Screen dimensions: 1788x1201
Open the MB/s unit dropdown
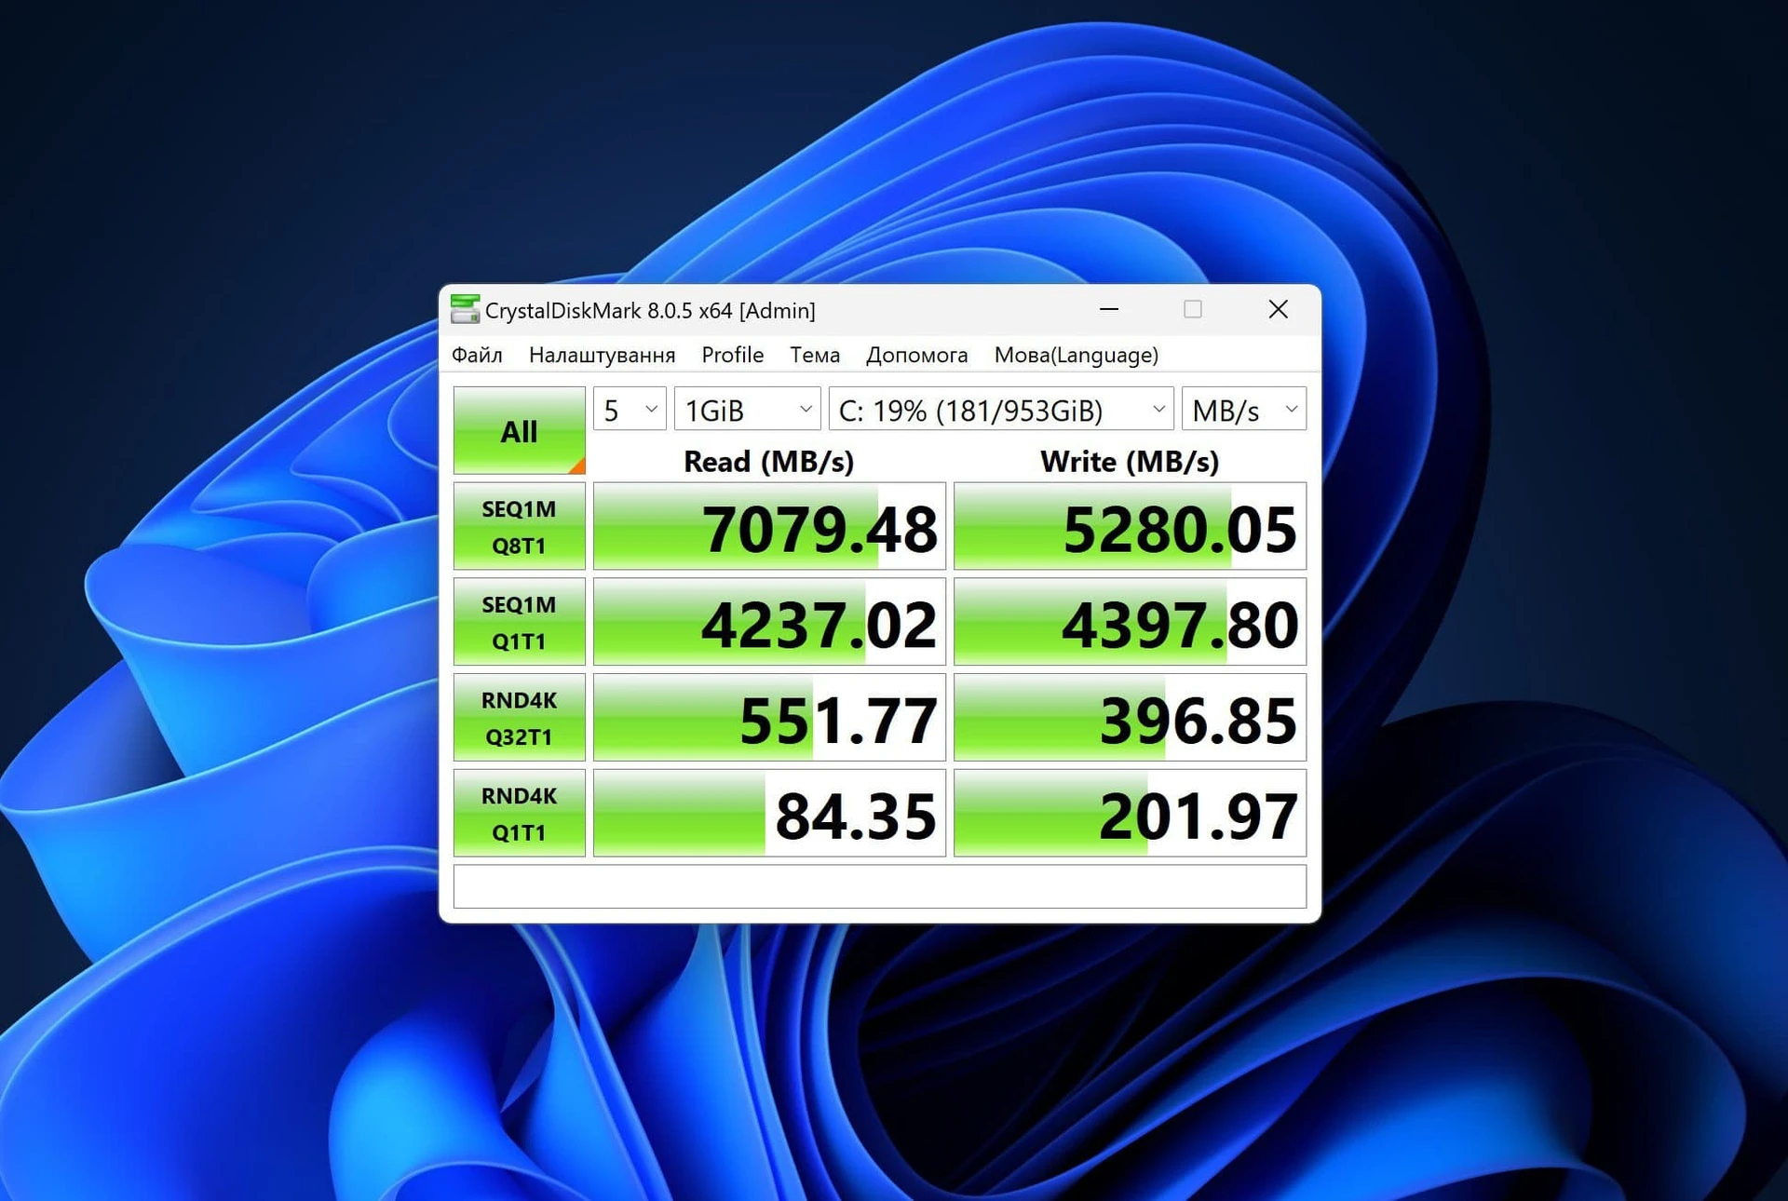click(x=1243, y=410)
